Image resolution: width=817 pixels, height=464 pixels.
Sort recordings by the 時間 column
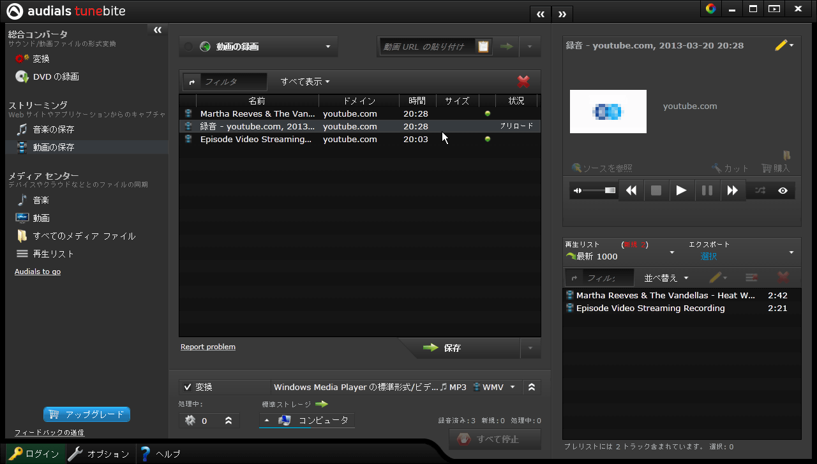417,101
